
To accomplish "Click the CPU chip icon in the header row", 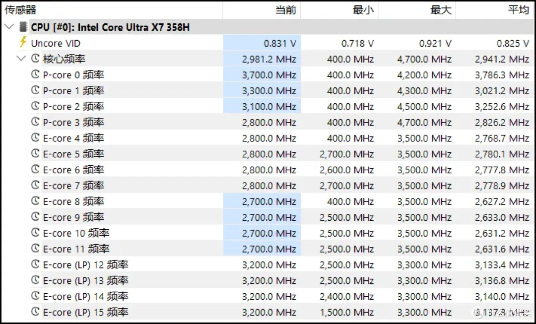I will click(x=23, y=27).
